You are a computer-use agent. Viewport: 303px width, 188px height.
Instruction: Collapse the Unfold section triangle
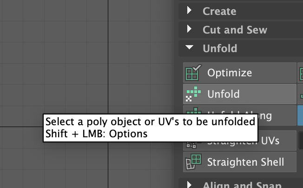tap(189, 47)
